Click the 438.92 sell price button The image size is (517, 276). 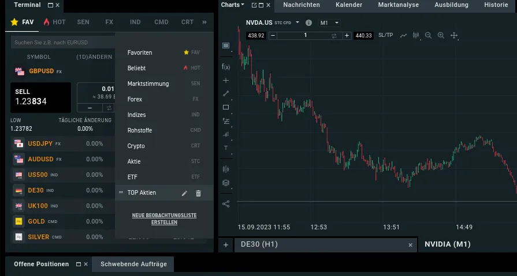pyautogui.click(x=256, y=36)
